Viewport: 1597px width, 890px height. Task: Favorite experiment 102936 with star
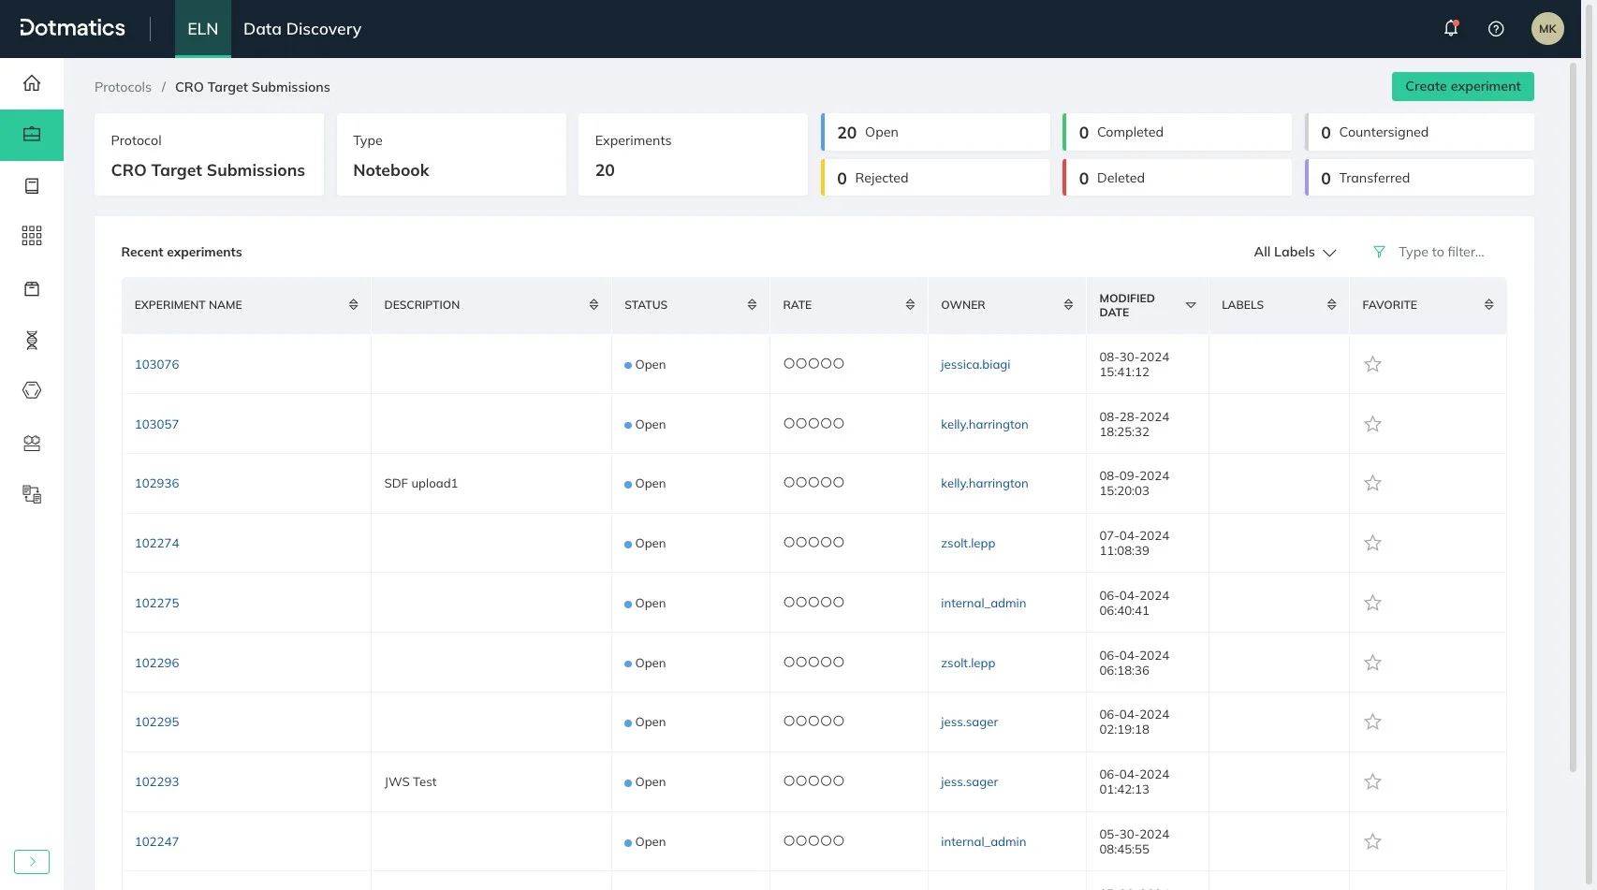point(1372,483)
